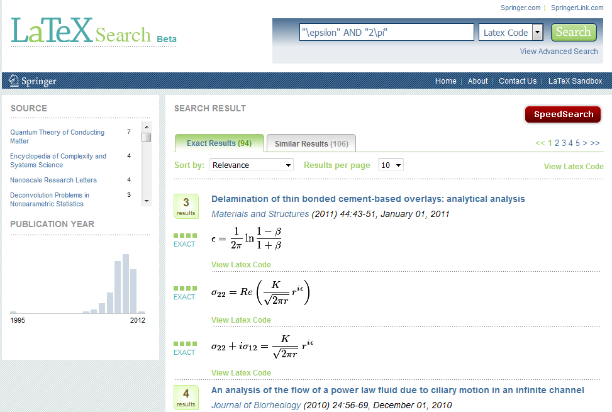Screen dimensions: 612x412
Task: Click the source list scroll-down arrow
Action: [x=147, y=201]
